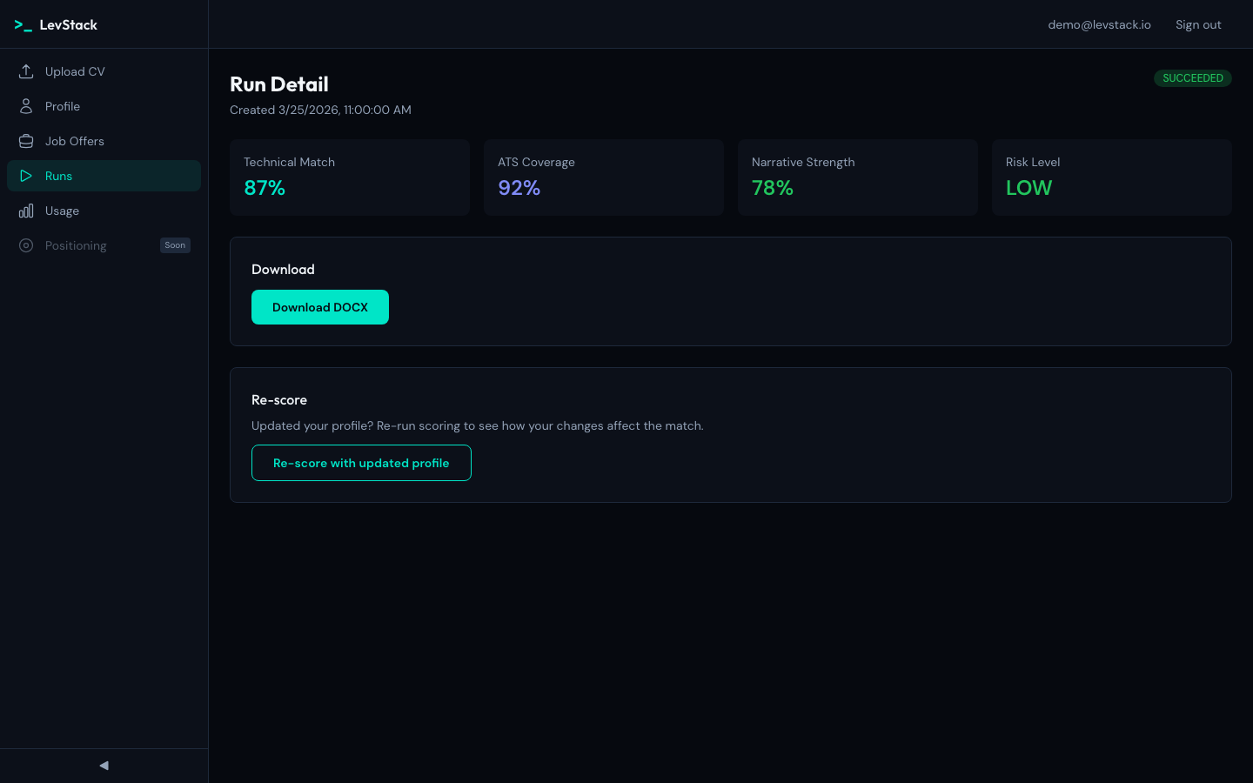Click the ATS Coverage percentage
1253x783 pixels.
tap(519, 188)
